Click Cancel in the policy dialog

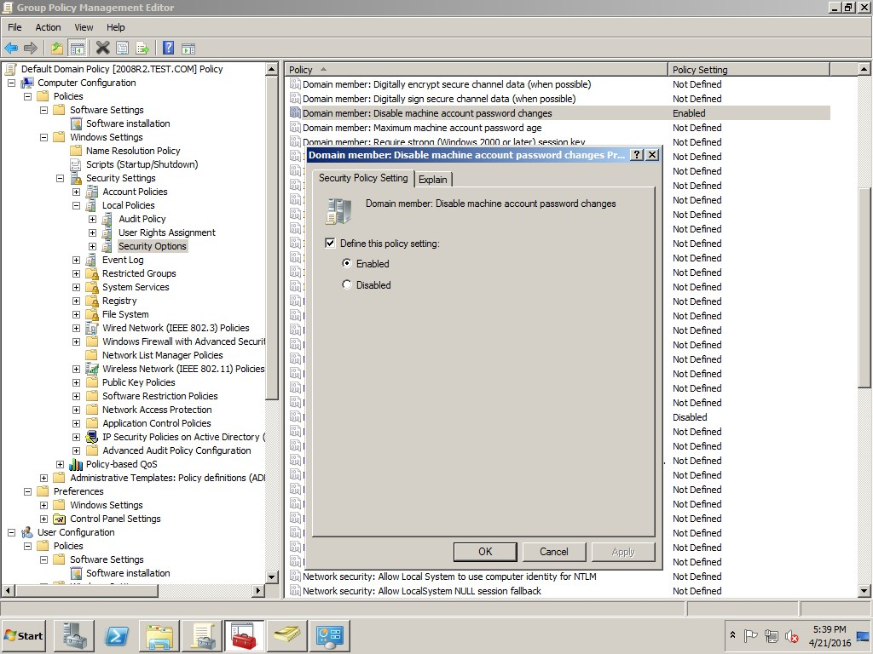(554, 552)
